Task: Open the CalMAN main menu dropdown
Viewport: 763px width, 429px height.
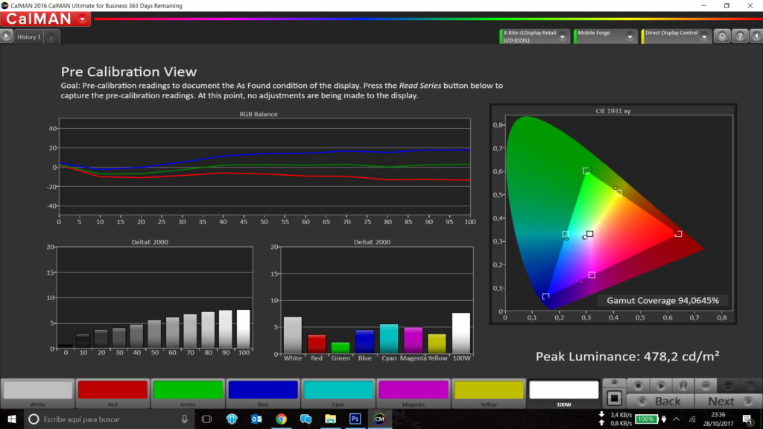Action: 82,19
